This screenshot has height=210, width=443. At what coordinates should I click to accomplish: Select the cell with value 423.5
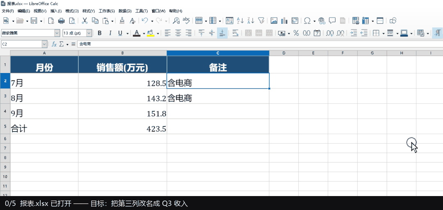(x=122, y=126)
